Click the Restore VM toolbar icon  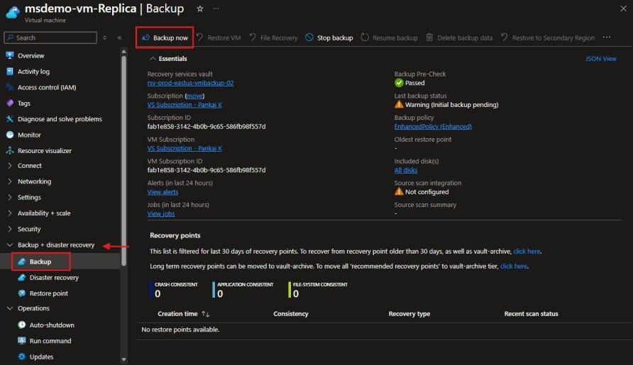(x=200, y=37)
